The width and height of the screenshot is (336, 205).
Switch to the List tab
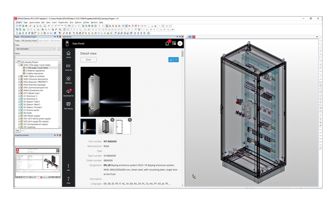(x=22, y=130)
